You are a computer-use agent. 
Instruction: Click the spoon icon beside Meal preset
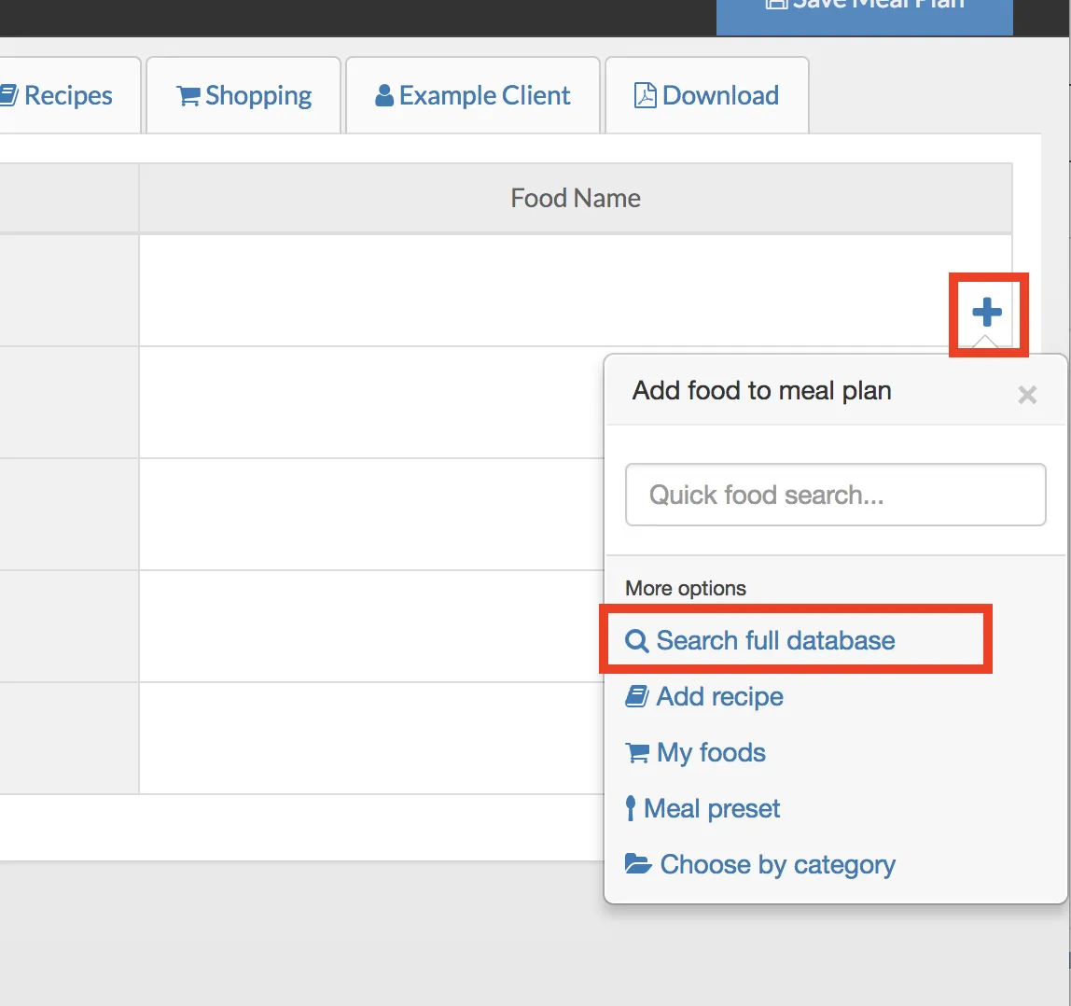point(632,808)
